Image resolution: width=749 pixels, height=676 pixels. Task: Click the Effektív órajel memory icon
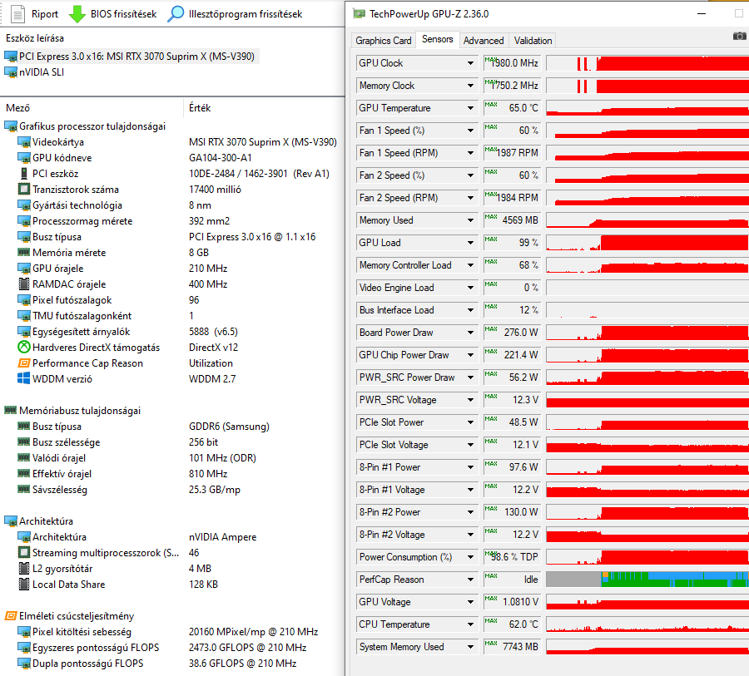click(x=23, y=474)
